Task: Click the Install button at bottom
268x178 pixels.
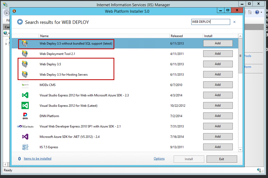Action: click(189, 159)
